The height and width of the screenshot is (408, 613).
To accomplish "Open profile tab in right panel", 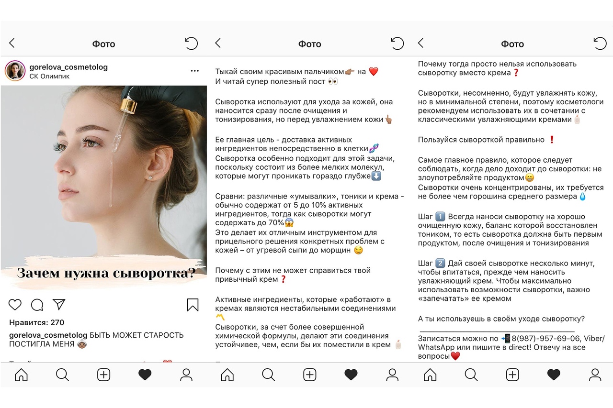I will (595, 375).
